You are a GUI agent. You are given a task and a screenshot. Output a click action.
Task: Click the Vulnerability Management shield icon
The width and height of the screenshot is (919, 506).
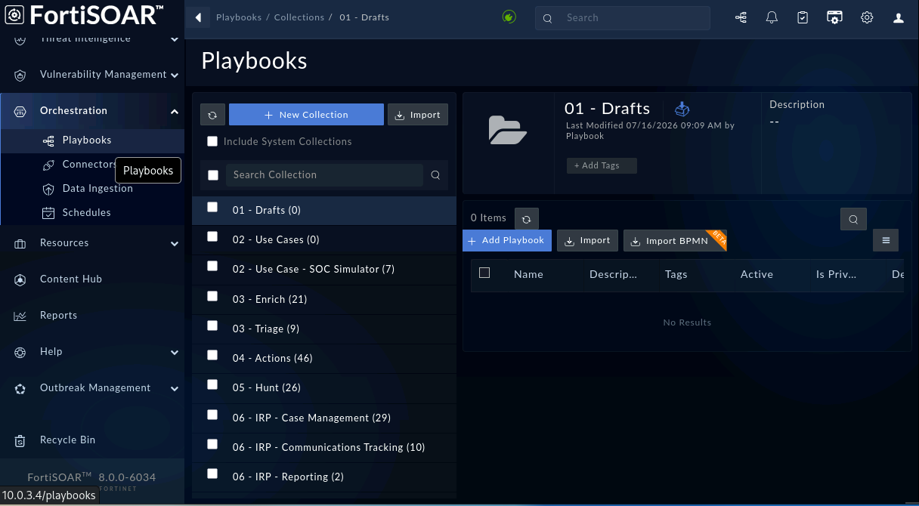point(20,75)
